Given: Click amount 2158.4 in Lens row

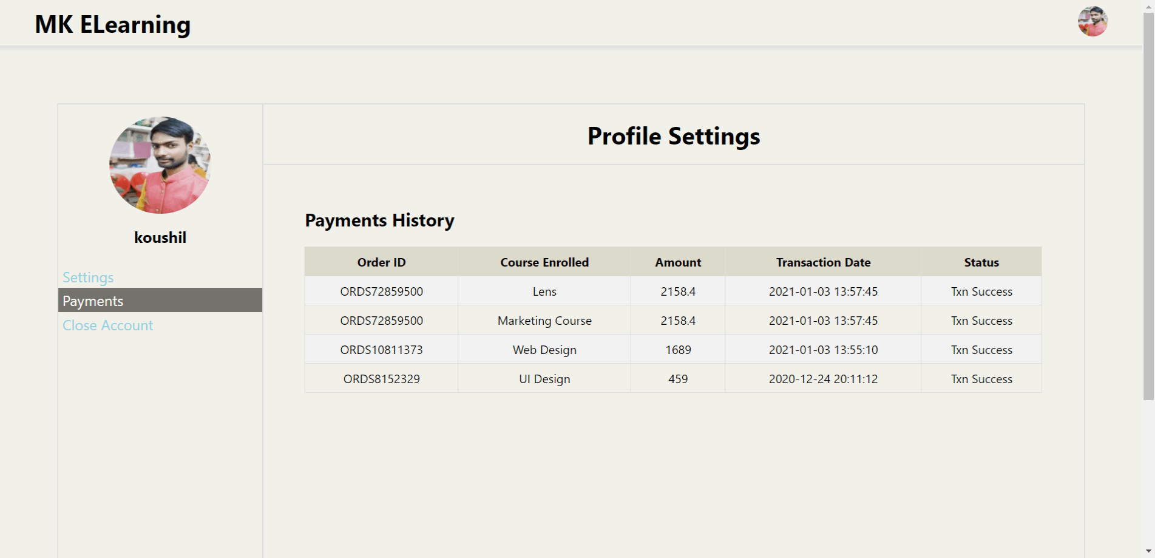Looking at the screenshot, I should coord(678,291).
